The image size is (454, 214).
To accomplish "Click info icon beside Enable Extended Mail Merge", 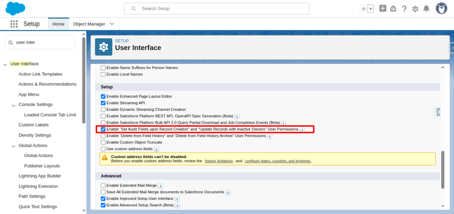I will tap(160, 186).
